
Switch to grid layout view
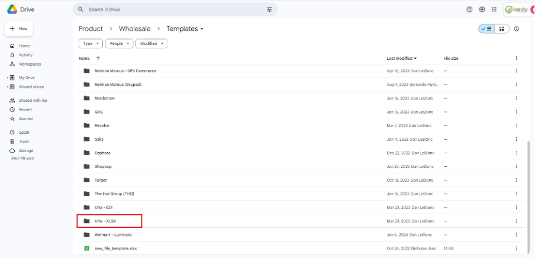[x=501, y=28]
